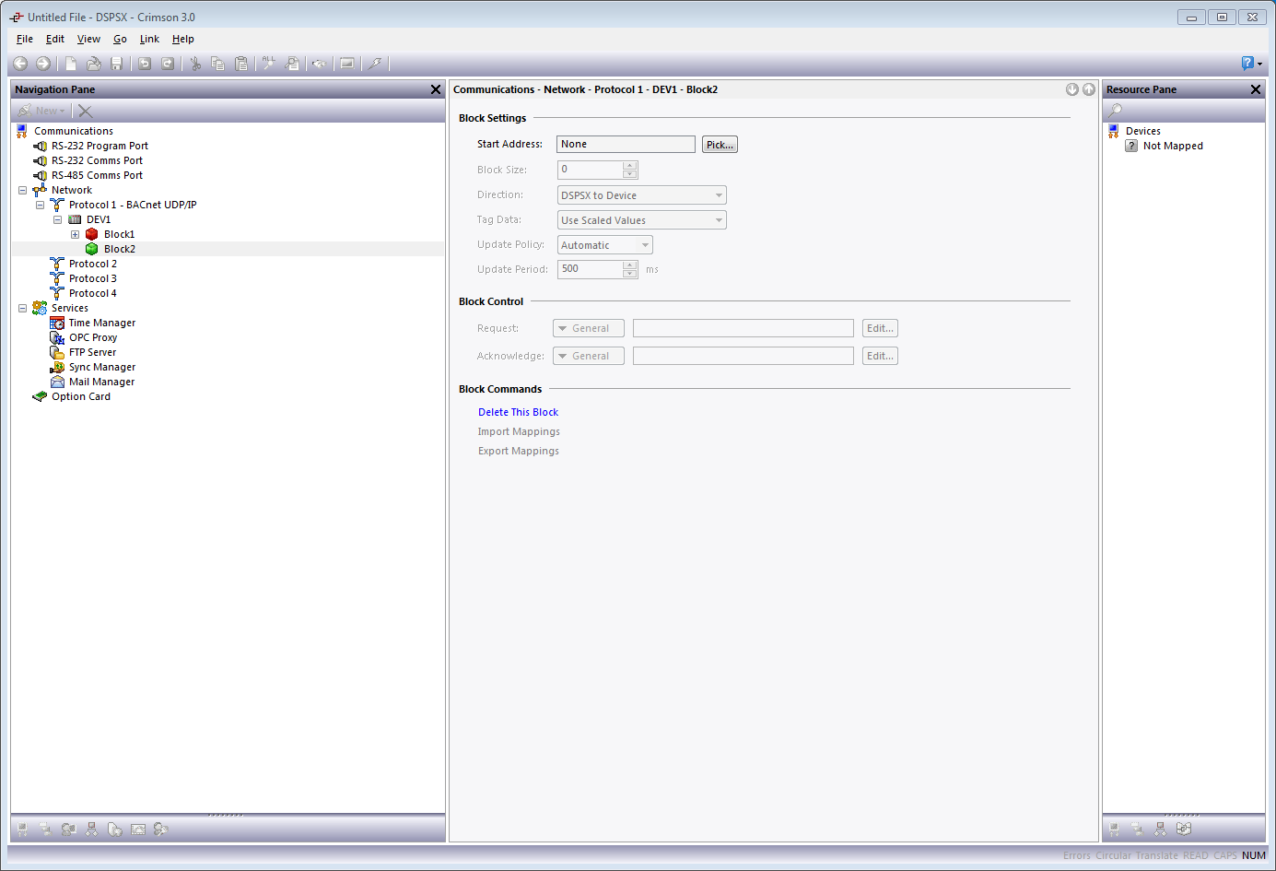Open a file with the folder toolbar icon

click(94, 64)
